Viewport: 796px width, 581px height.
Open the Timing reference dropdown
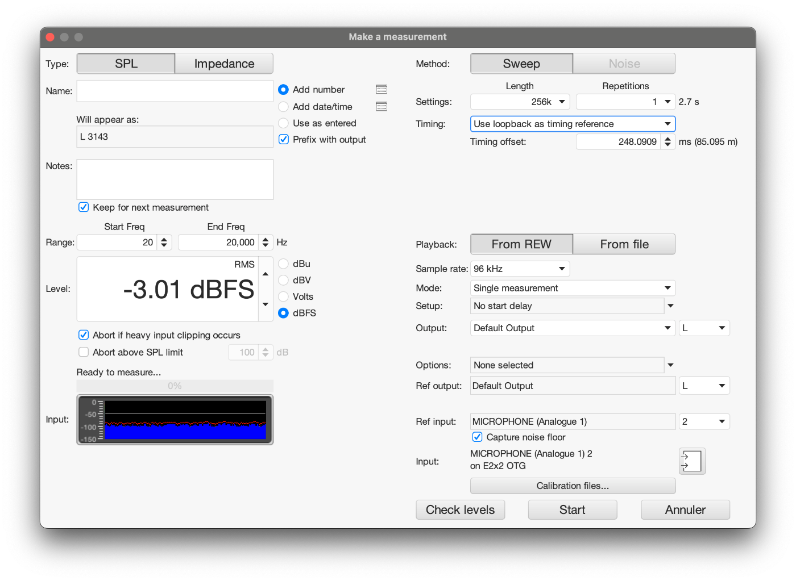[573, 124]
